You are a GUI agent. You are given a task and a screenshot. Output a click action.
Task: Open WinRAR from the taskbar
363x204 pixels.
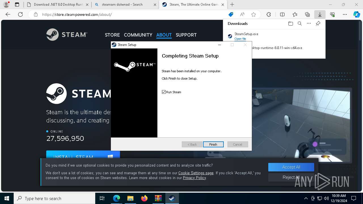158,198
